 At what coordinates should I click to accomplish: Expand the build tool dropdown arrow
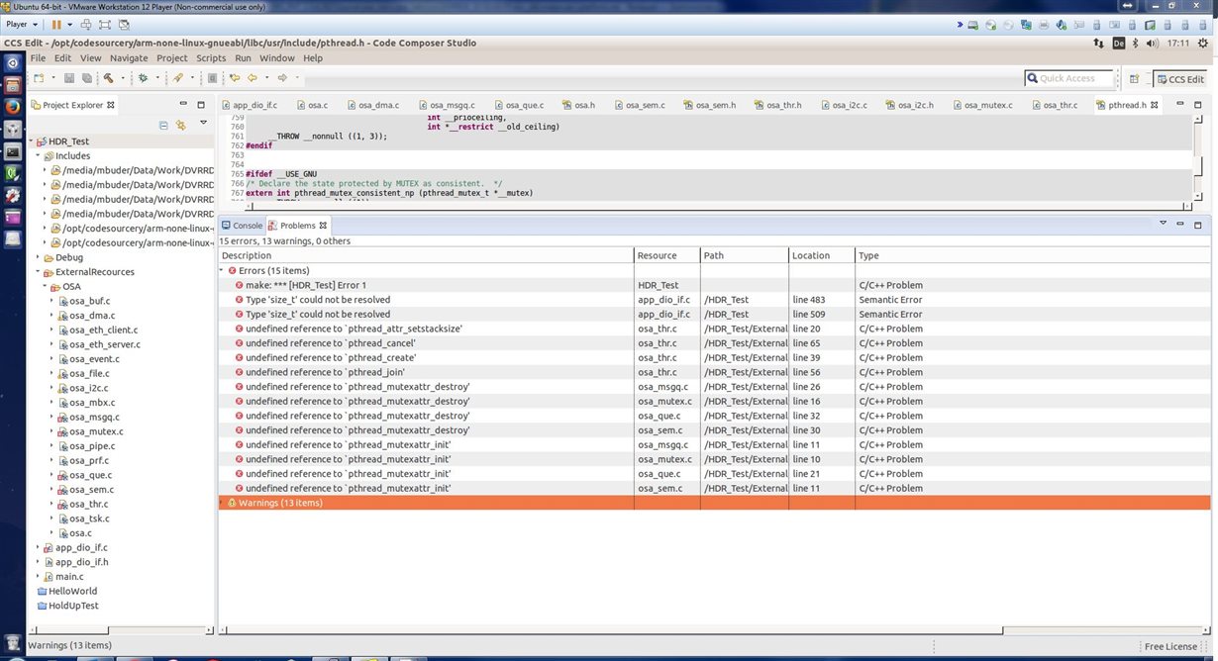pos(123,79)
